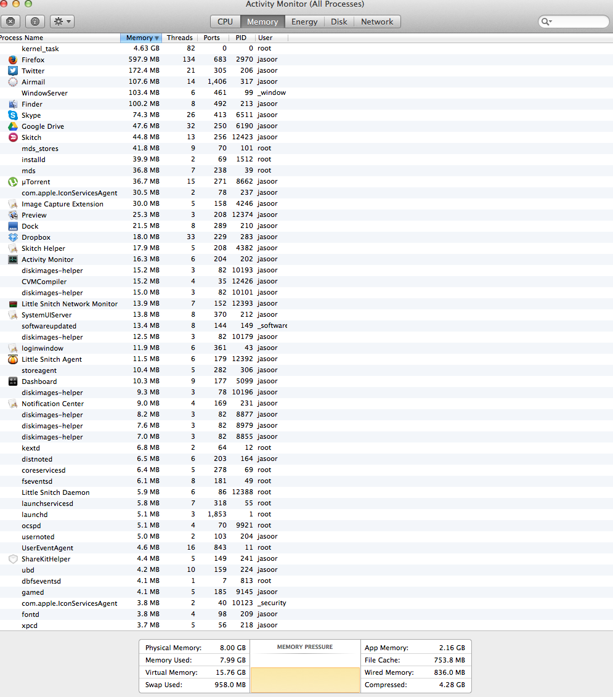Select the dbfseventsd process row
The image size is (613, 697).
[x=306, y=581]
